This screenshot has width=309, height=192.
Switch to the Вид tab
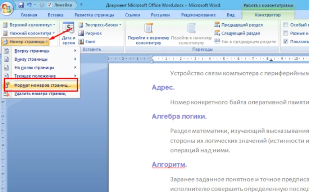[231, 15]
